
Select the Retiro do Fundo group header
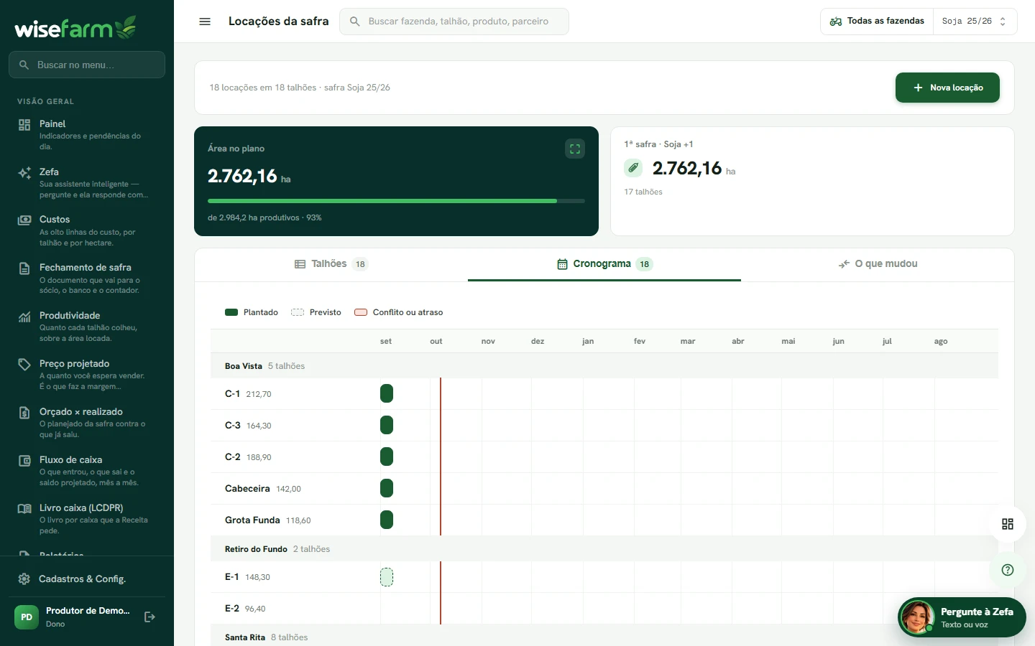[x=604, y=548]
